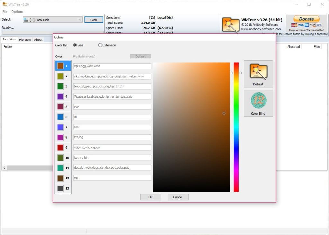Select color swatch 5 (maroon)
The width and height of the screenshot is (329, 235).
[x=60, y=107]
